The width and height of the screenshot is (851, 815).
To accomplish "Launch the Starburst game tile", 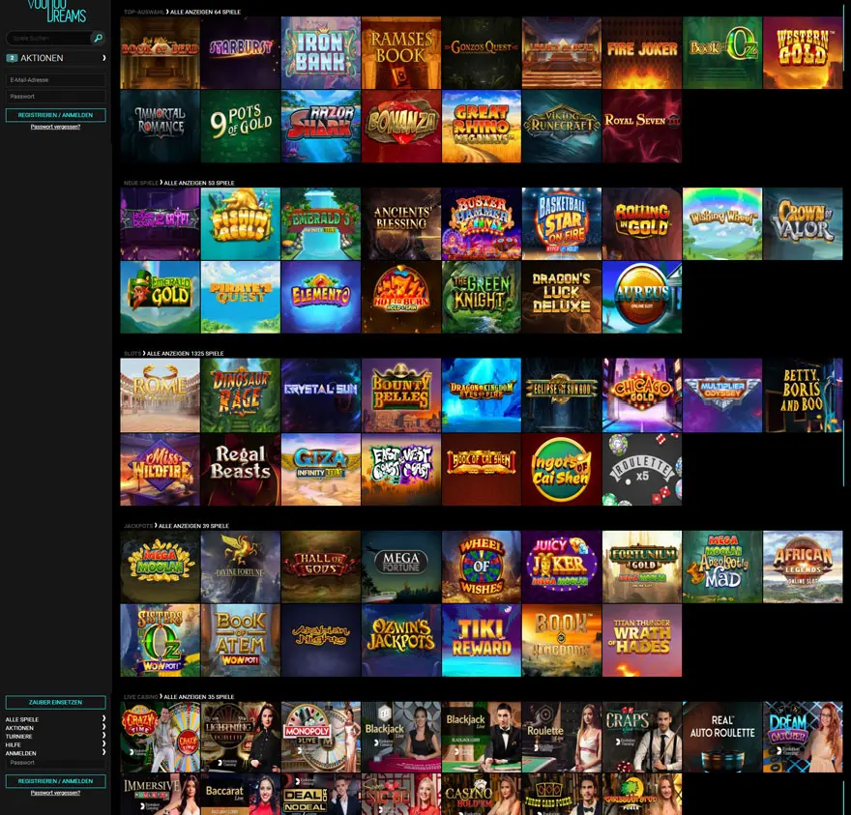I will [x=241, y=52].
